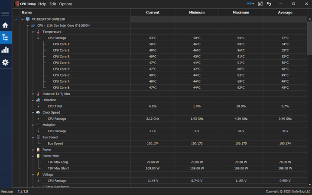
Task: Click the Bus Speed icon
Action: pyautogui.click(x=38, y=137)
